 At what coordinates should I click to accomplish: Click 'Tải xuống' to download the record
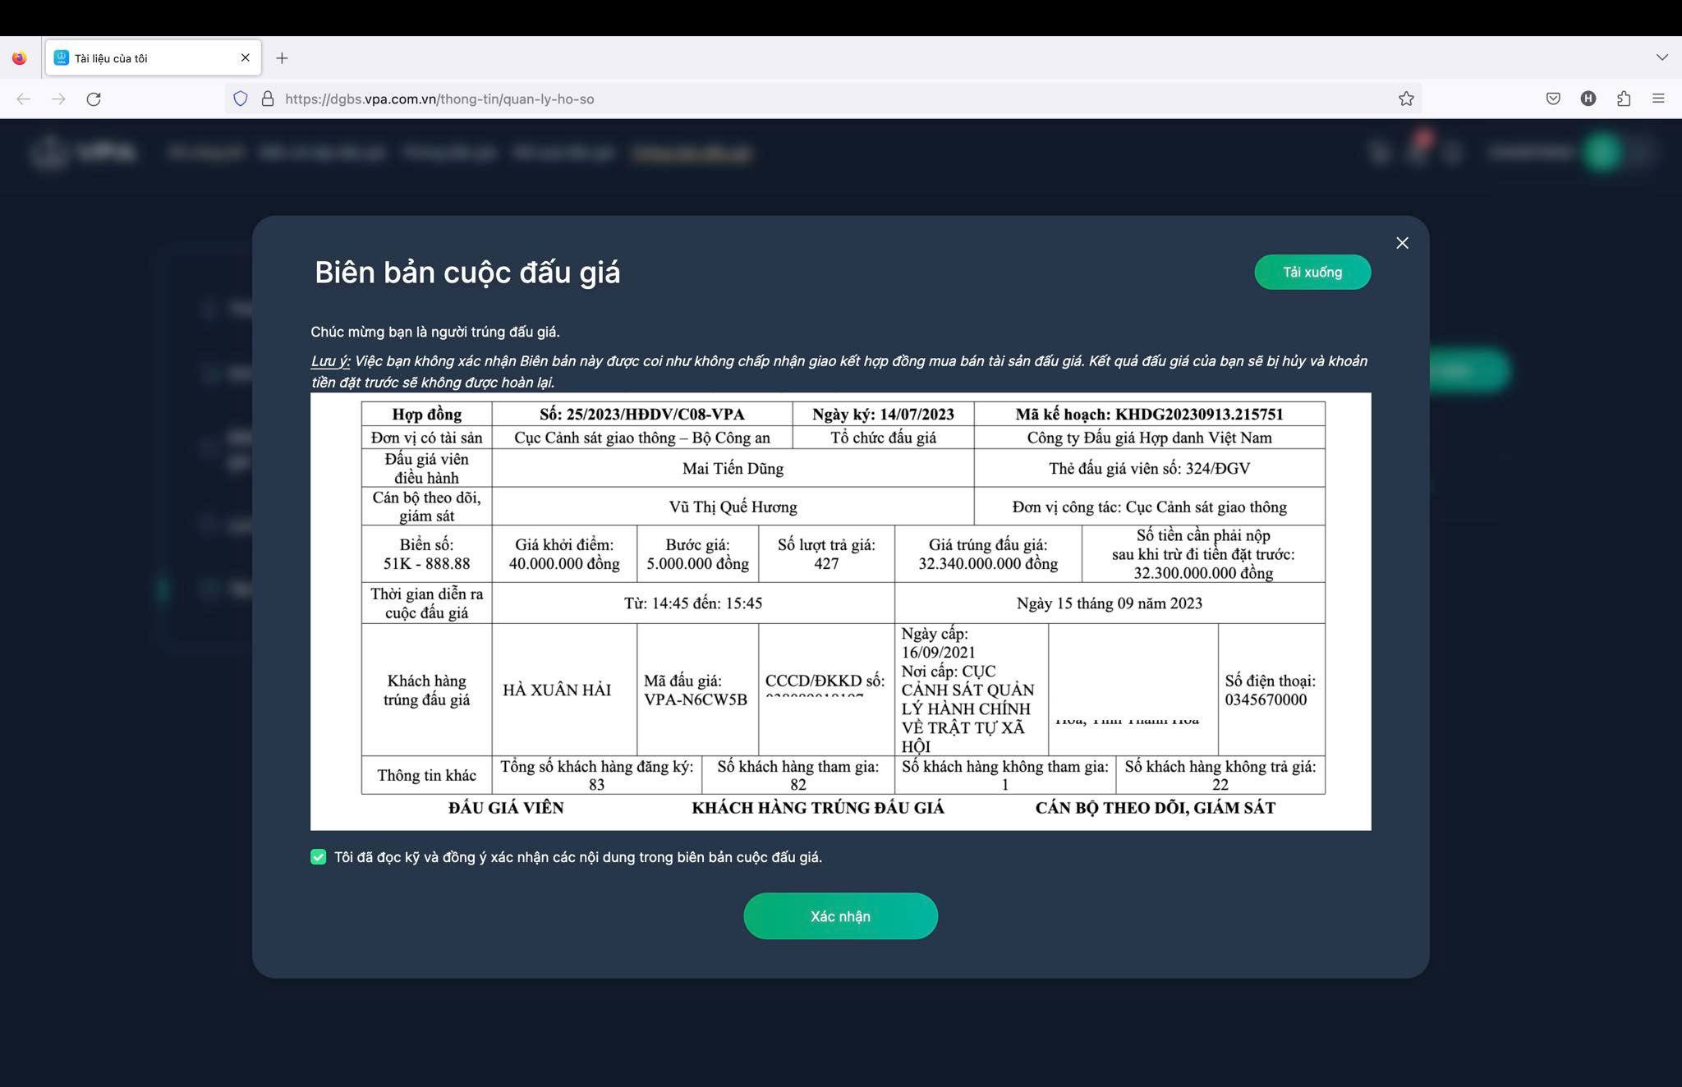tap(1312, 273)
